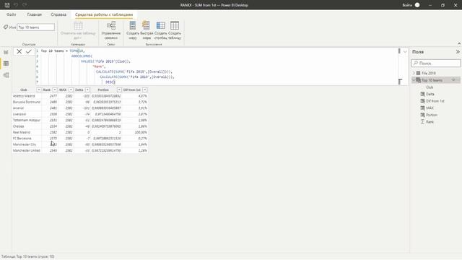Click Быстрая мера (Quick measure) icon
Image resolution: width=462 pixels, height=260 pixels.
click(147, 26)
